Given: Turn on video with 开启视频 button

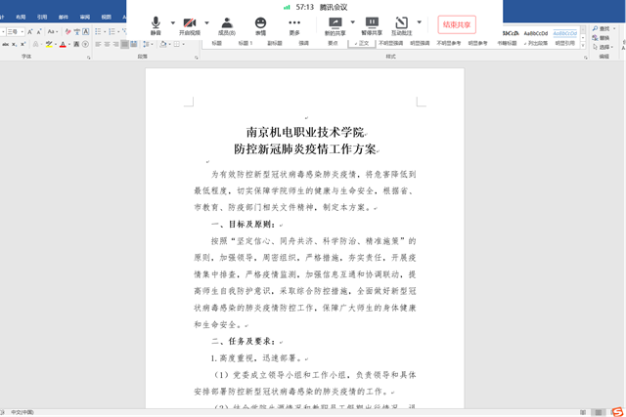Looking at the screenshot, I should [x=189, y=25].
